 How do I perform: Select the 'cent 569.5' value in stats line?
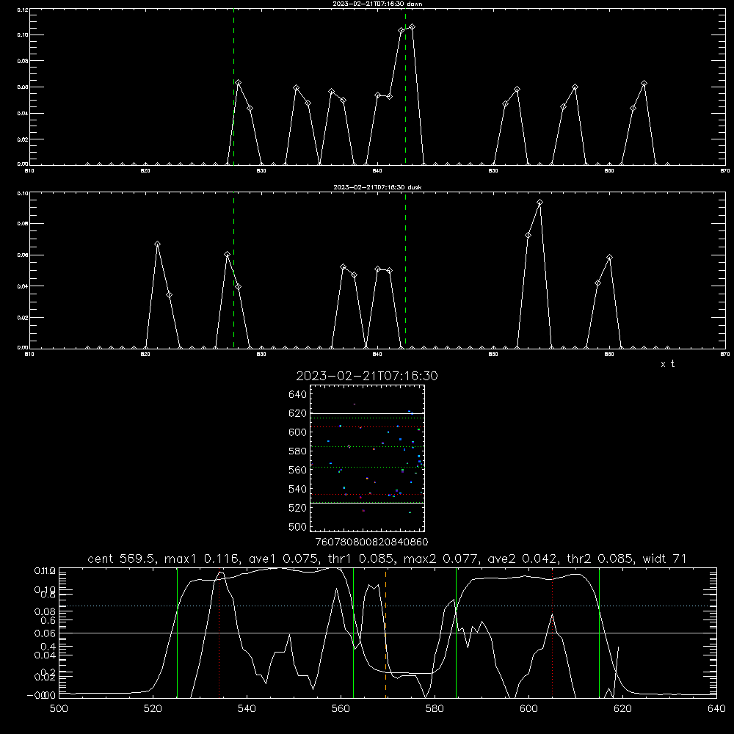click(x=124, y=559)
